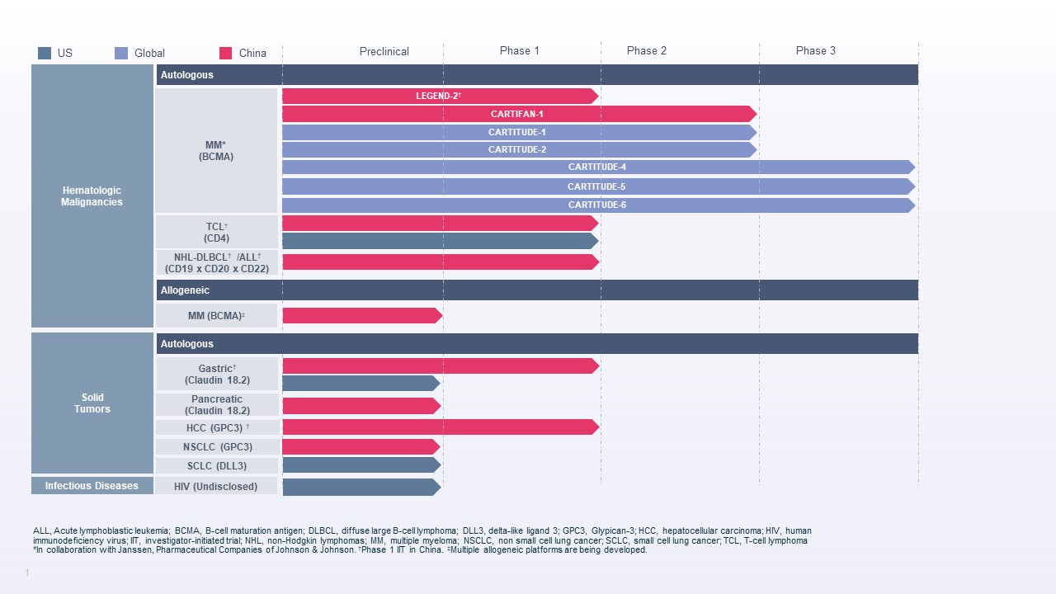The image size is (1056, 594).
Task: Click the CARTITUDE-5 bar label
Action: coord(596,186)
